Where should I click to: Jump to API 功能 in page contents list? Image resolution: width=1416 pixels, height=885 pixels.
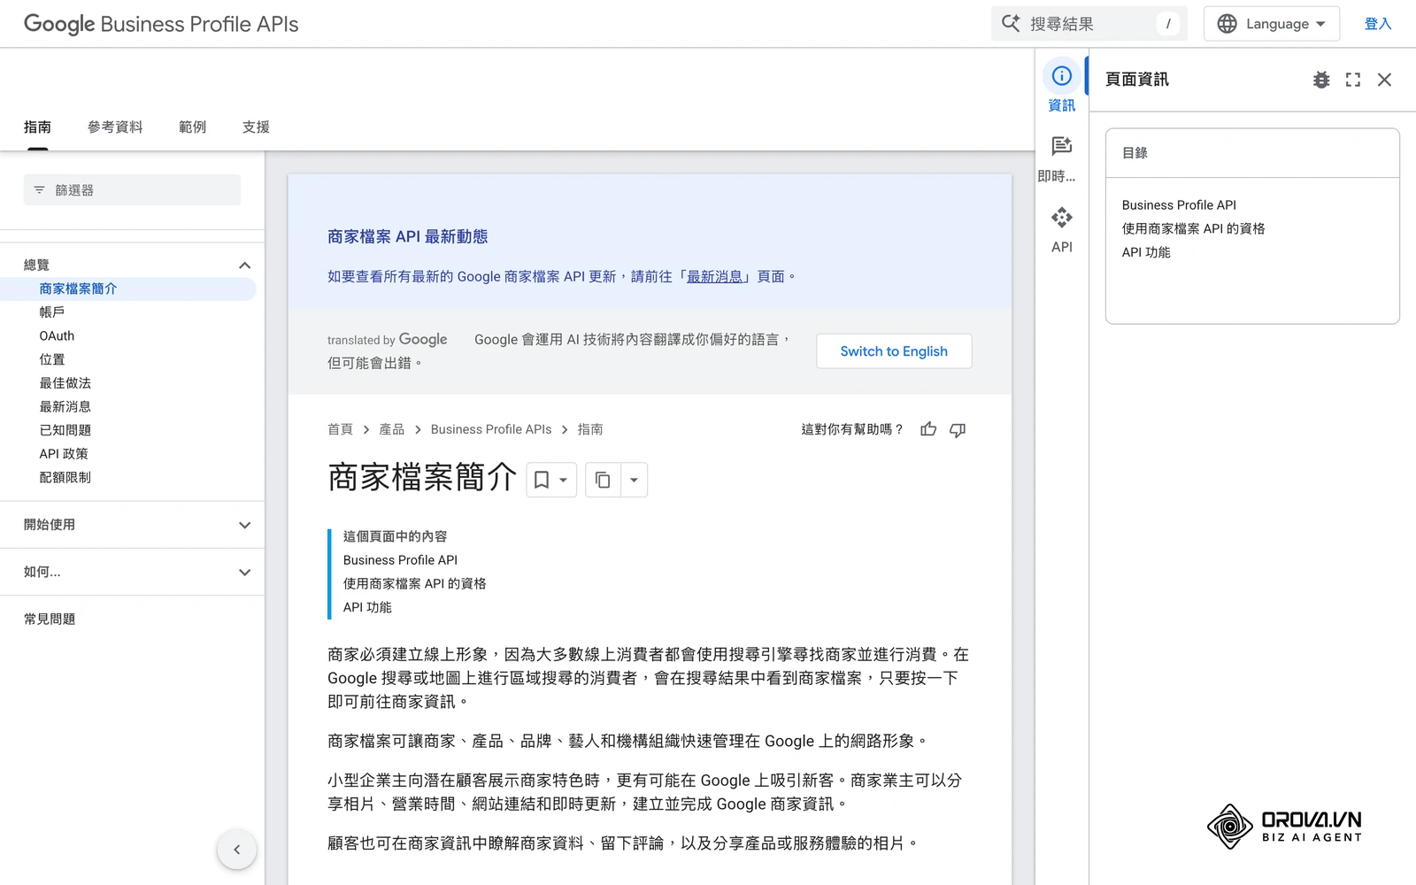coord(367,607)
